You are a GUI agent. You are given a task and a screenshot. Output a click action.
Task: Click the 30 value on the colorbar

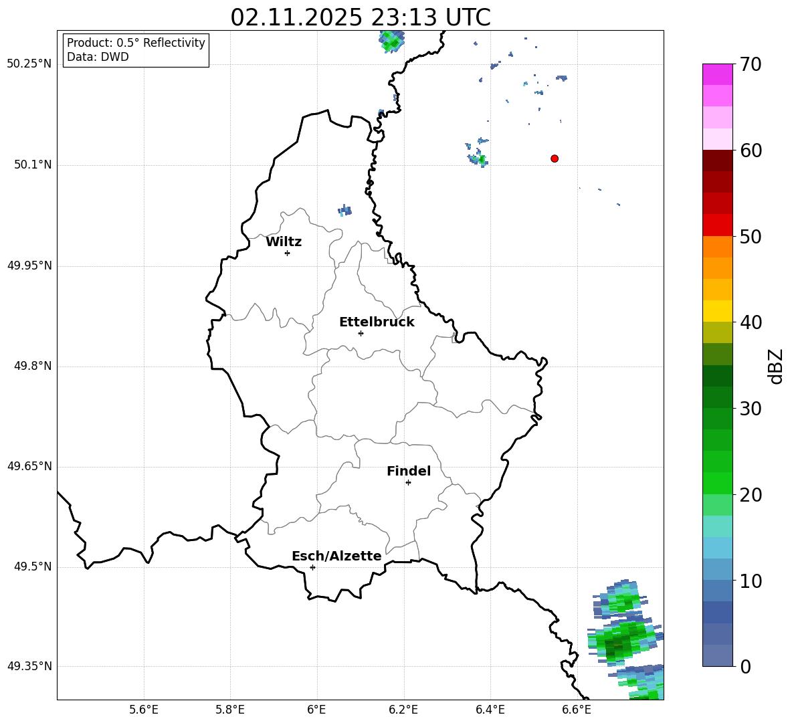pos(750,409)
